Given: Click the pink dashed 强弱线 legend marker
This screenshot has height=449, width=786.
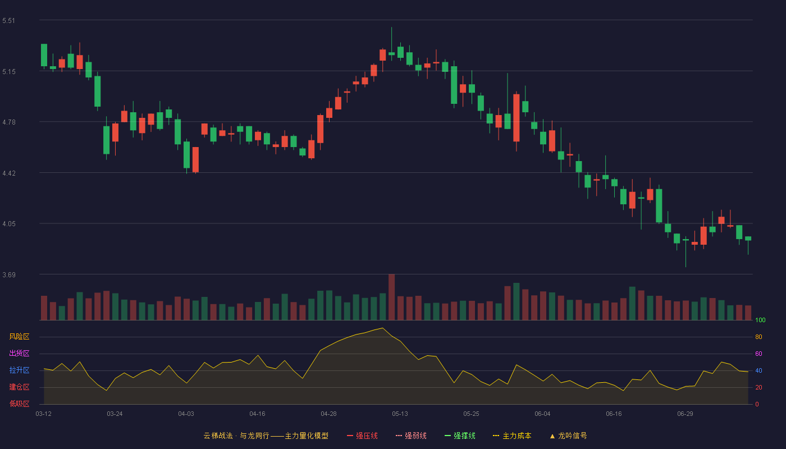Looking at the screenshot, I should 399,436.
